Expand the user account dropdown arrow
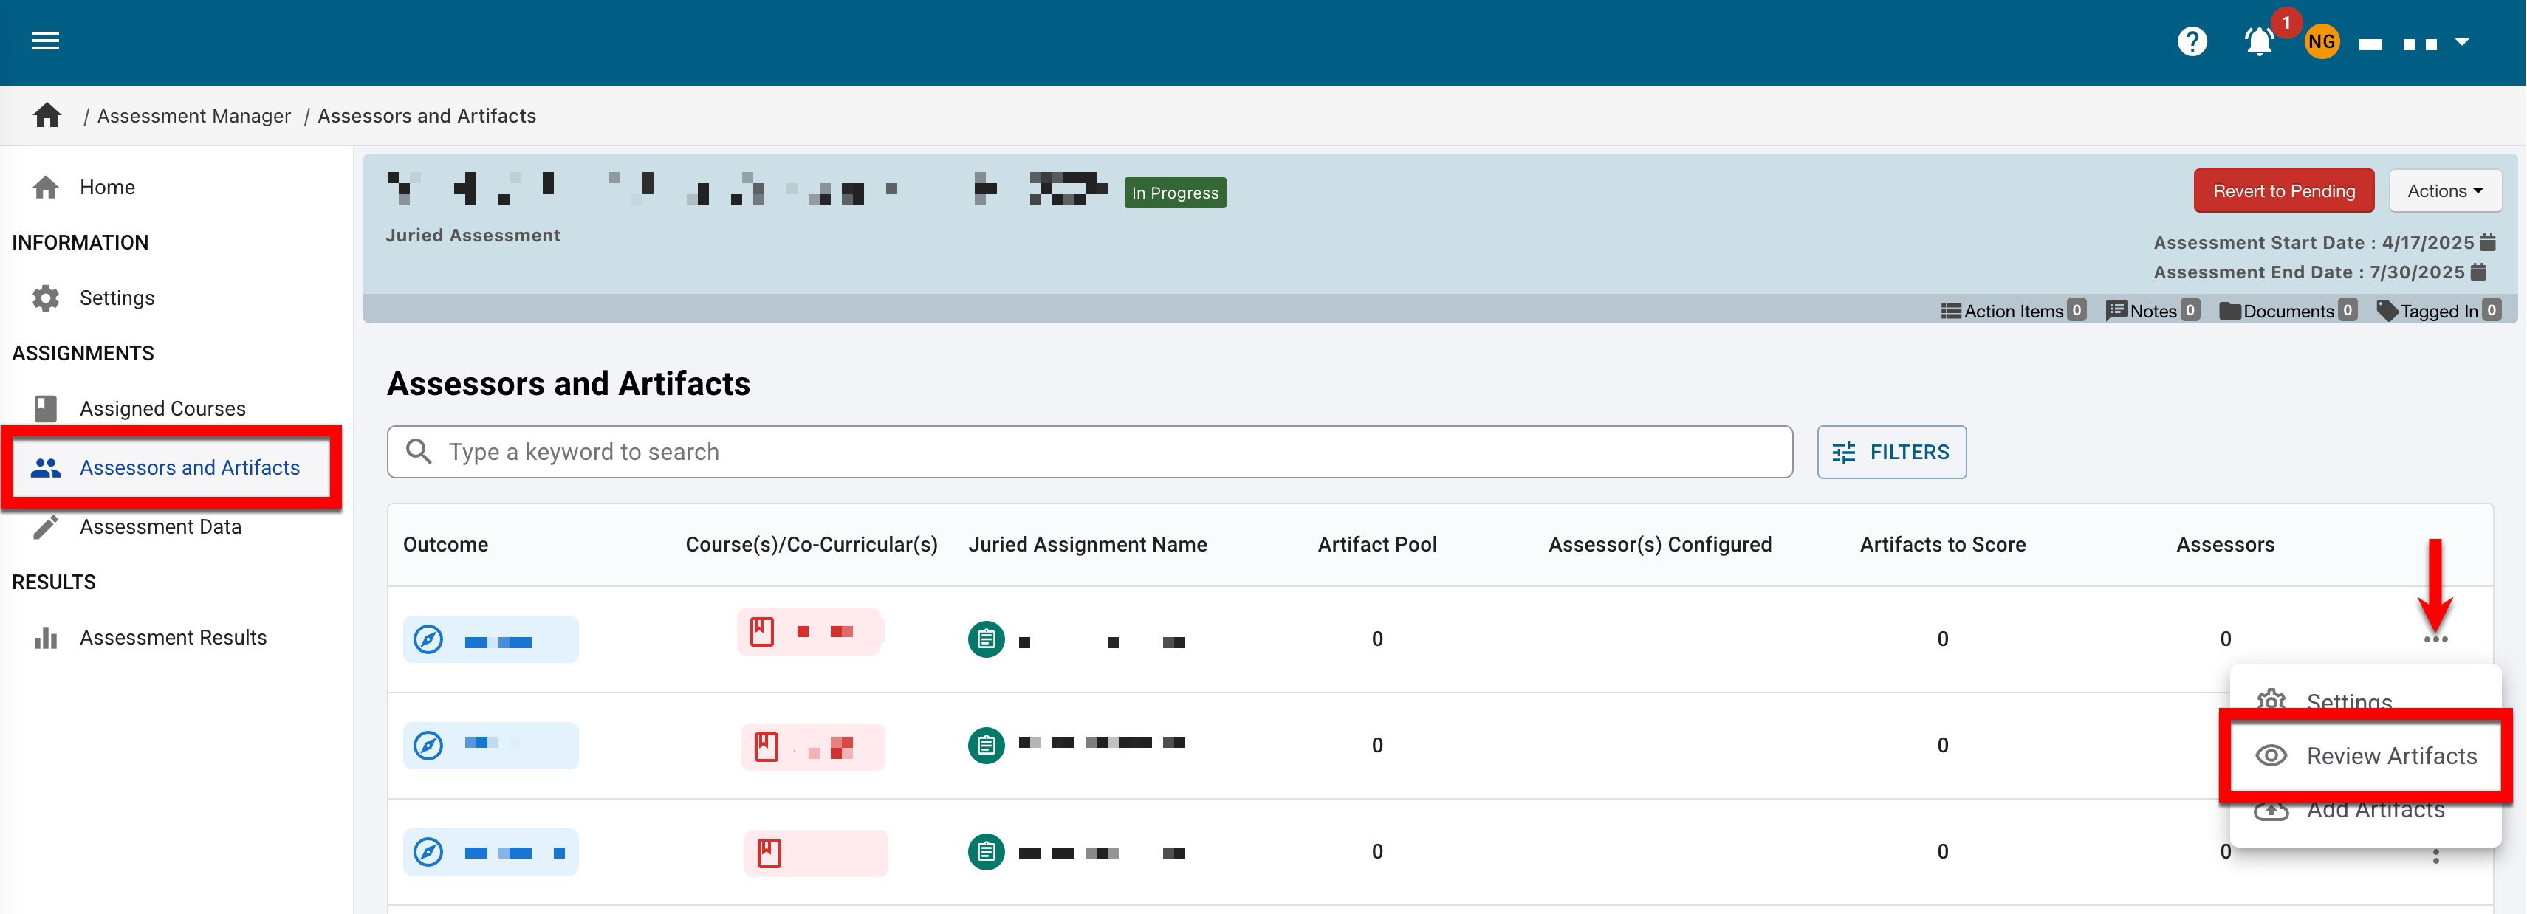 pos(2461,42)
